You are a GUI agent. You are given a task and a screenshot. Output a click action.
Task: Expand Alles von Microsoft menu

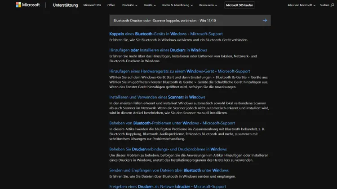(x=301, y=5)
